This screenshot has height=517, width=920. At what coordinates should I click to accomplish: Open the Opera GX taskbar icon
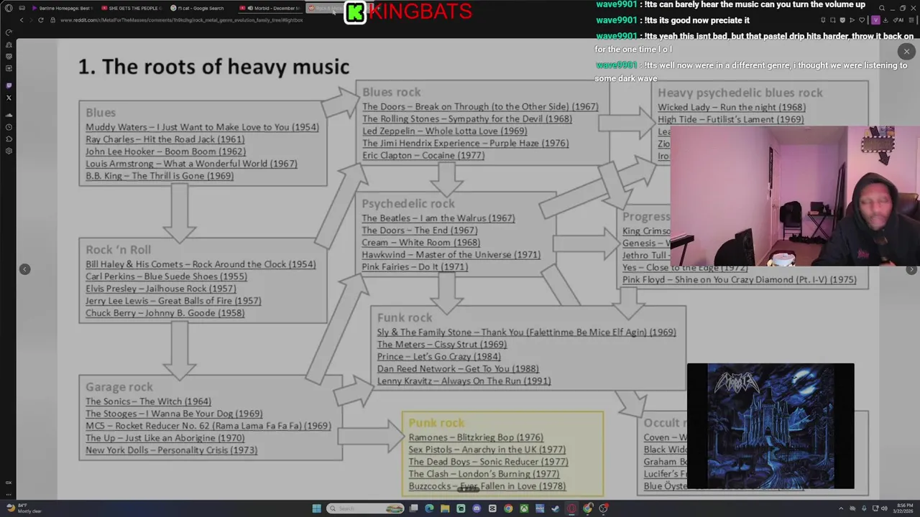pos(571,508)
